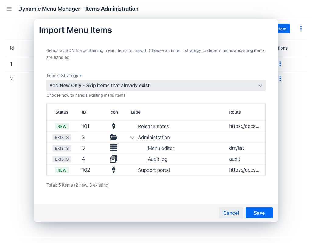Viewport: 312px width, 243px height.
Task: Click the EXISTS badge for Administration
Action: click(62, 137)
